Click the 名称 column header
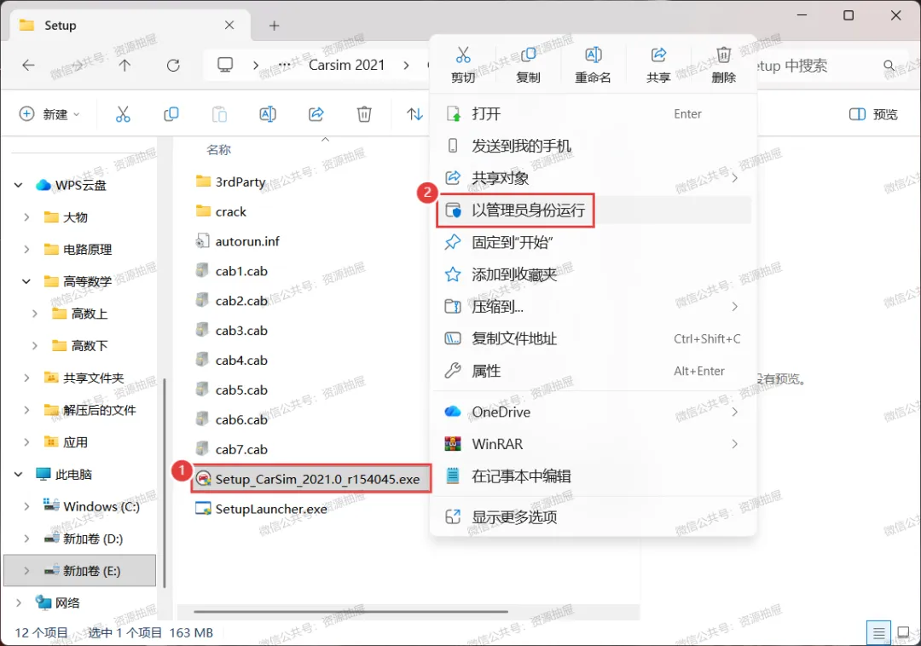 pyautogui.click(x=219, y=150)
